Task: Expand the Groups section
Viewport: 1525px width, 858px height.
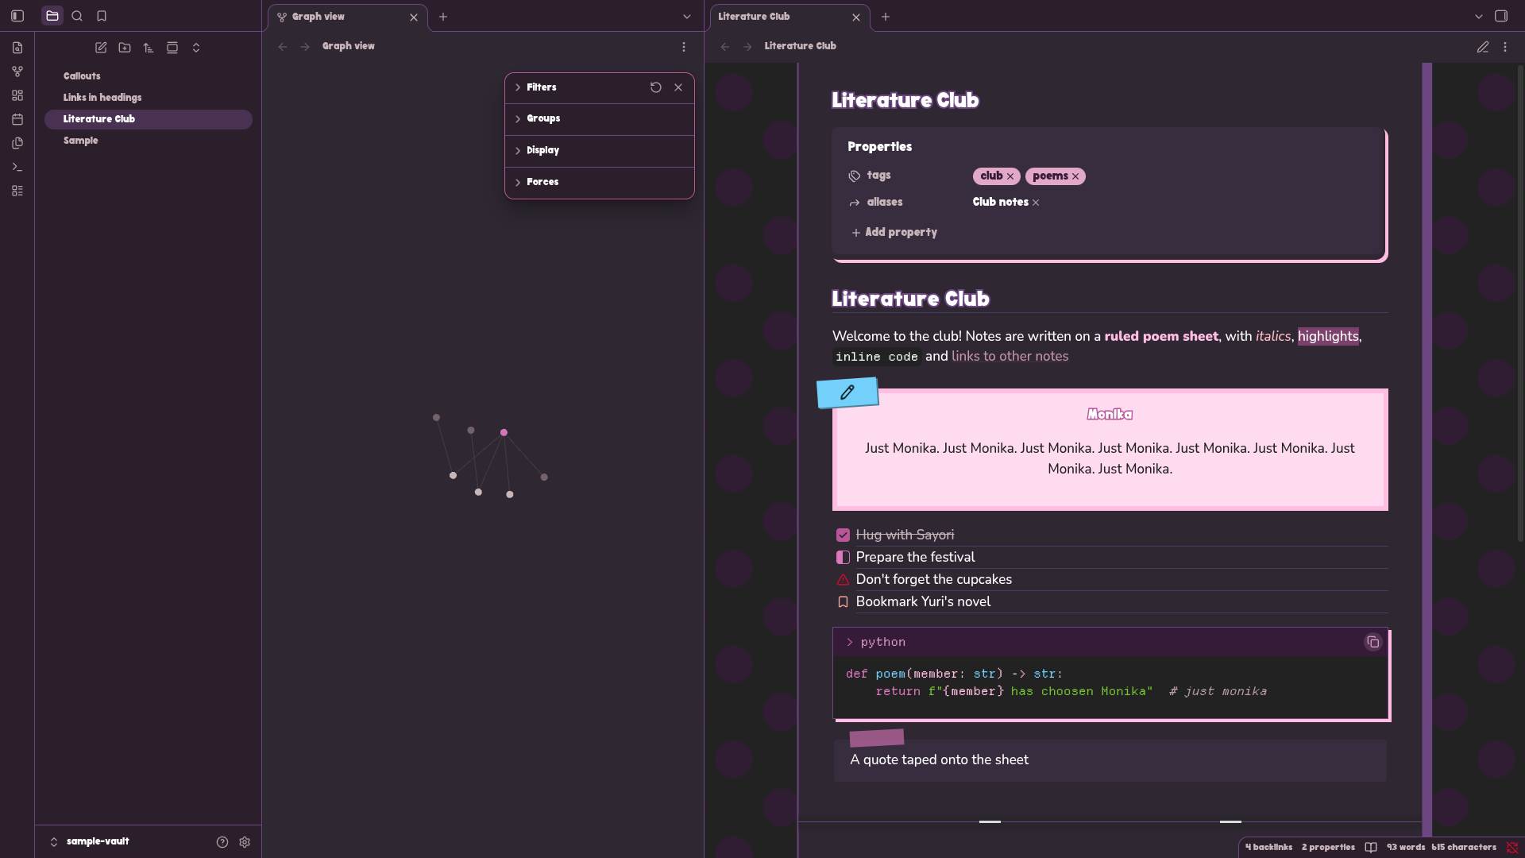Action: point(600,118)
